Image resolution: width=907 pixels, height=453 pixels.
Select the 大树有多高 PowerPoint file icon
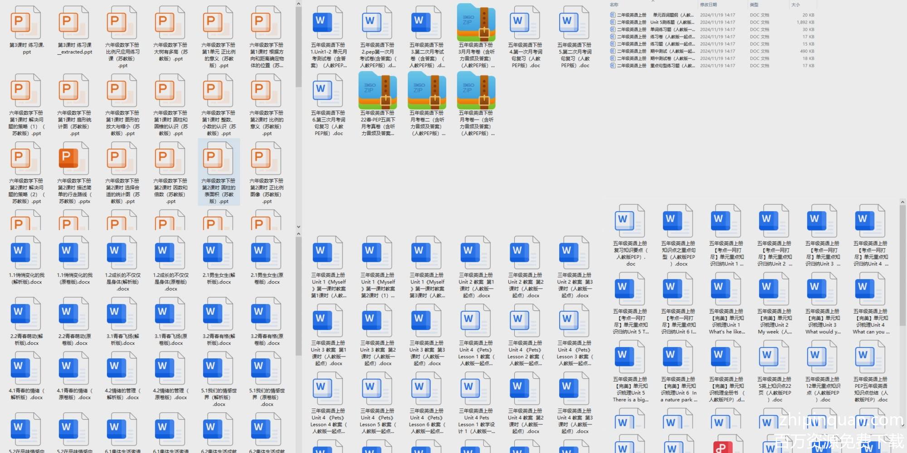[x=171, y=22]
